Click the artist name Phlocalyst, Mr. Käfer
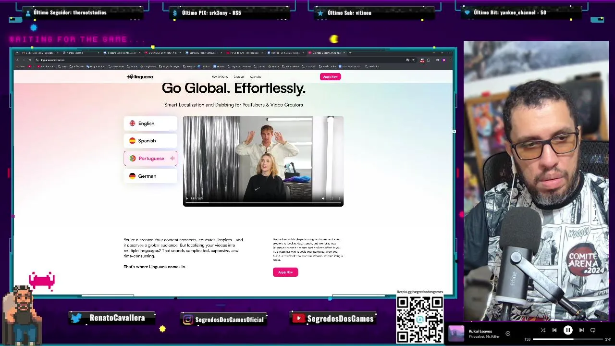 pyautogui.click(x=484, y=336)
